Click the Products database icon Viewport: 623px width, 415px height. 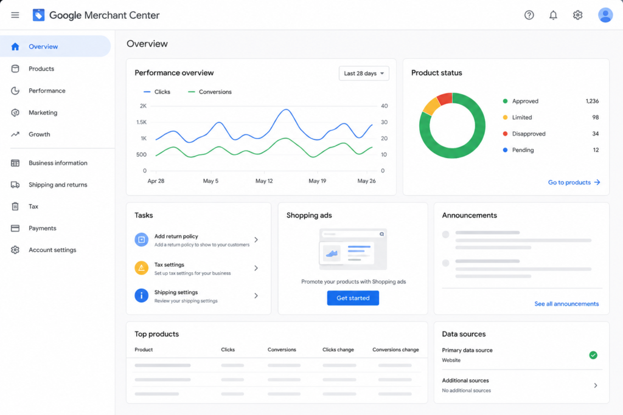[15, 69]
